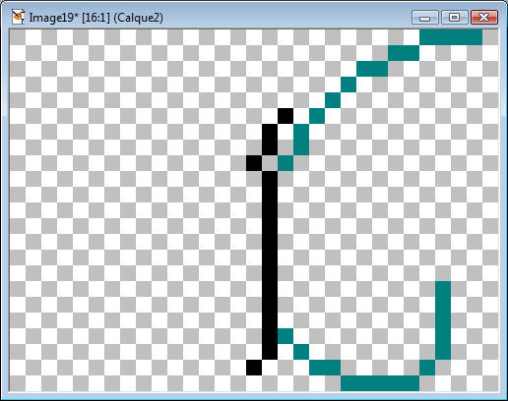Click the black pixel left of the teal pixel
The image size is (508, 401).
point(254,163)
